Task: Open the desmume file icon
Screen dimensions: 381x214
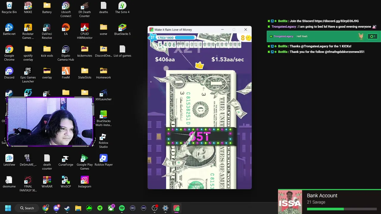Action: point(9,182)
